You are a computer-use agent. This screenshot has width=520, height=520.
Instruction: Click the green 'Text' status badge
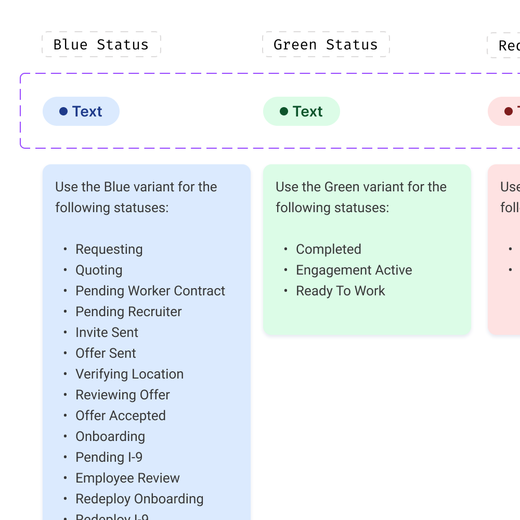coord(302,111)
